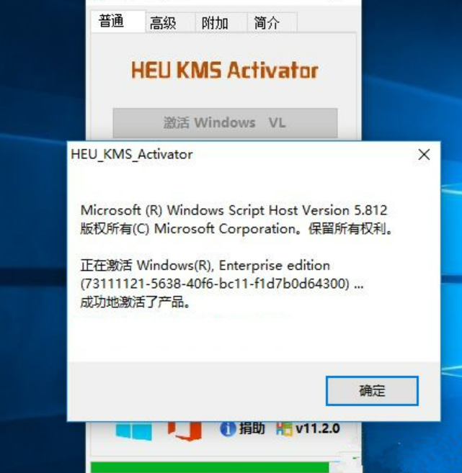Screen dimensions: 462x473
Task: Close the HEU_KMS_Activator message dialog with X
Action: (x=424, y=155)
